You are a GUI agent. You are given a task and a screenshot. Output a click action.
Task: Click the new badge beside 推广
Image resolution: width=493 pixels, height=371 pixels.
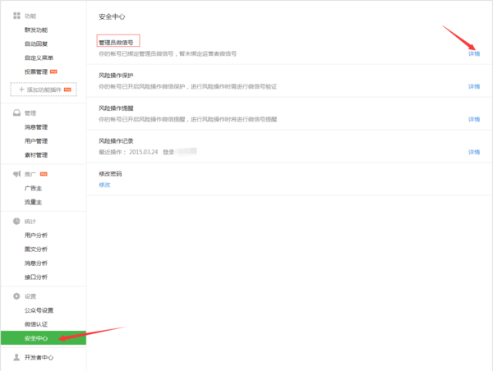44,174
